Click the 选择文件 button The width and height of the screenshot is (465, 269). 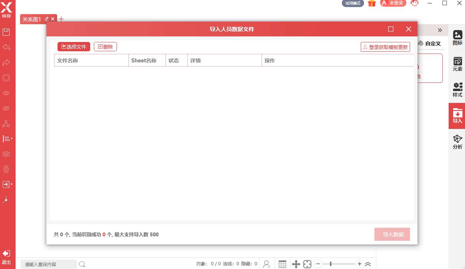74,46
